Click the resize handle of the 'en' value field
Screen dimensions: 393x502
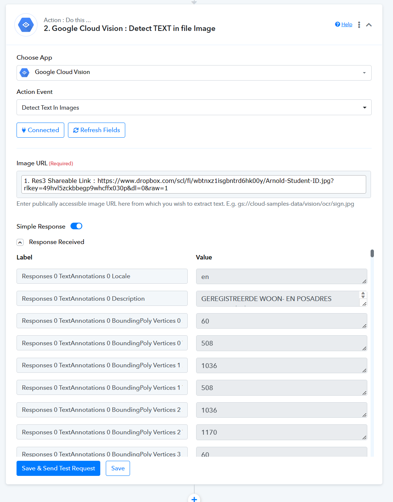click(x=364, y=282)
